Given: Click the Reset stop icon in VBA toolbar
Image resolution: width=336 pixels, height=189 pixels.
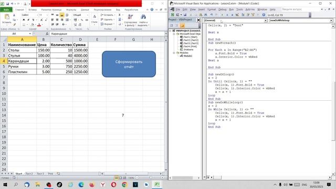Looking at the screenshot, I should tap(232, 15).
